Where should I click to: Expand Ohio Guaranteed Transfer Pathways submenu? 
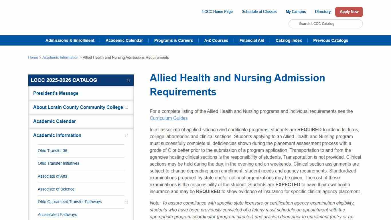point(127,202)
